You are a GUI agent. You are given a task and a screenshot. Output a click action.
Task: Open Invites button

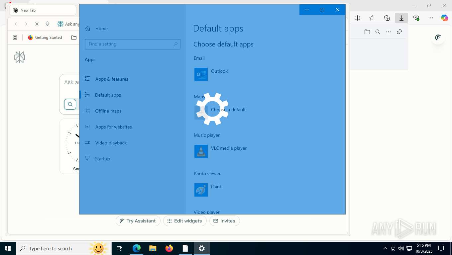click(224, 221)
